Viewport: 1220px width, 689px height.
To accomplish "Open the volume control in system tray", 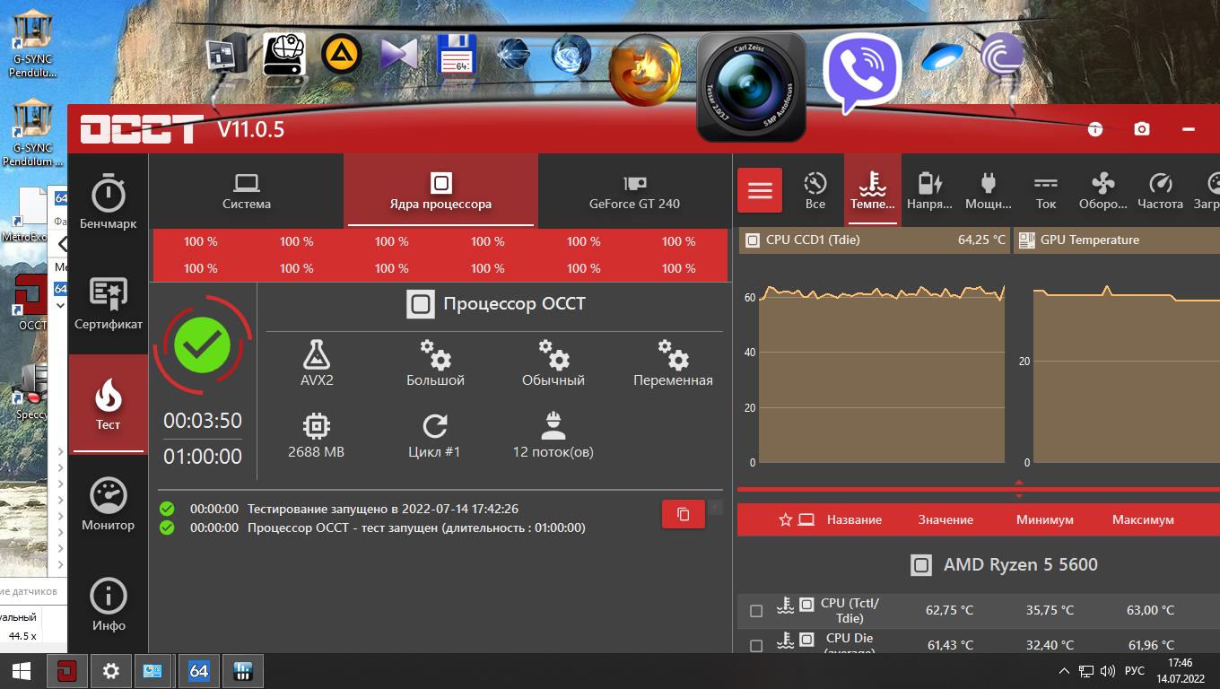I will pos(1107,671).
